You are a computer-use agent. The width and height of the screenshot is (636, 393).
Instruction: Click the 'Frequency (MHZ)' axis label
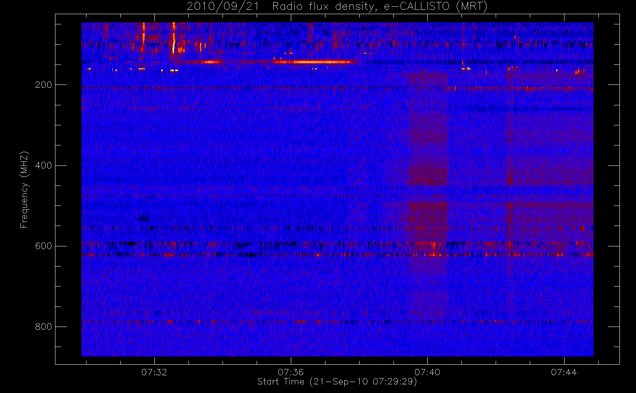pos(24,189)
